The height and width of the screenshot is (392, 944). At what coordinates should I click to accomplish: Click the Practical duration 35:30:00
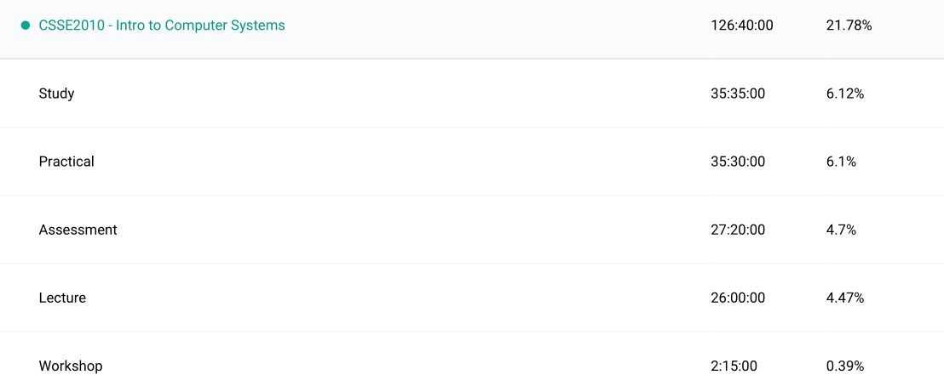tap(738, 162)
